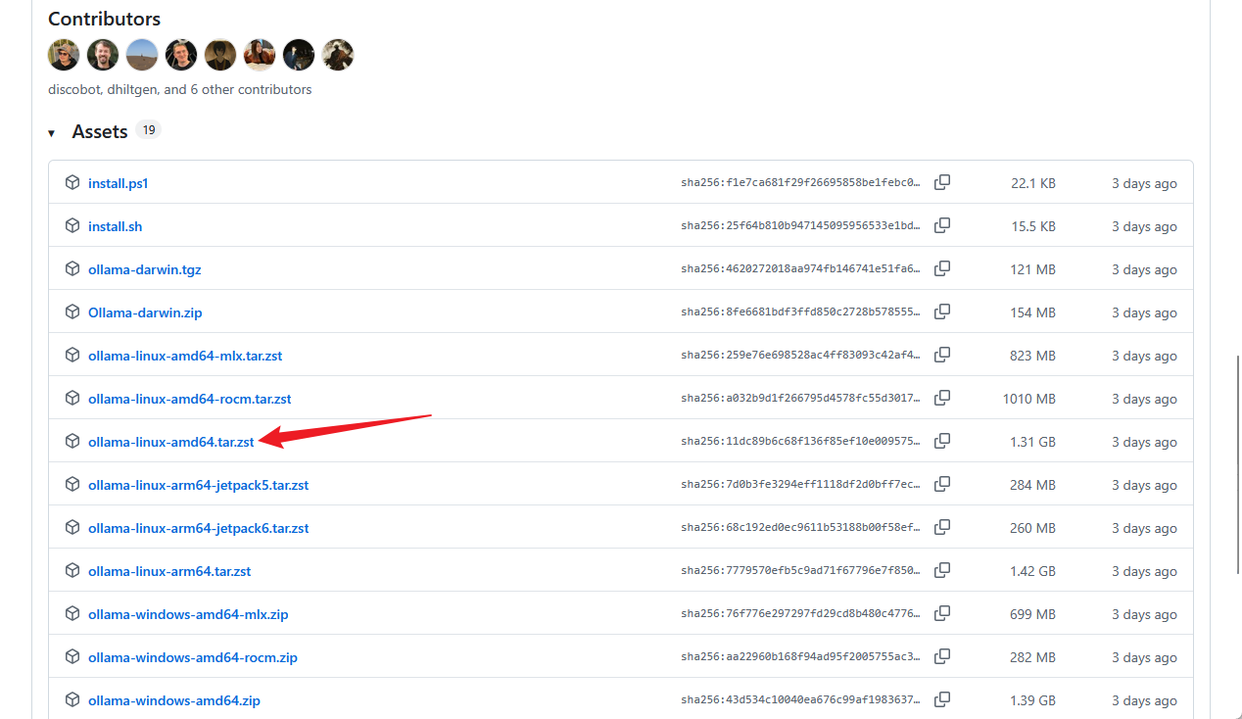Viewport: 1242px width, 719px height.
Task: Open the ollama-linux-amd64-mlx.tar.zst link
Action: pos(185,356)
